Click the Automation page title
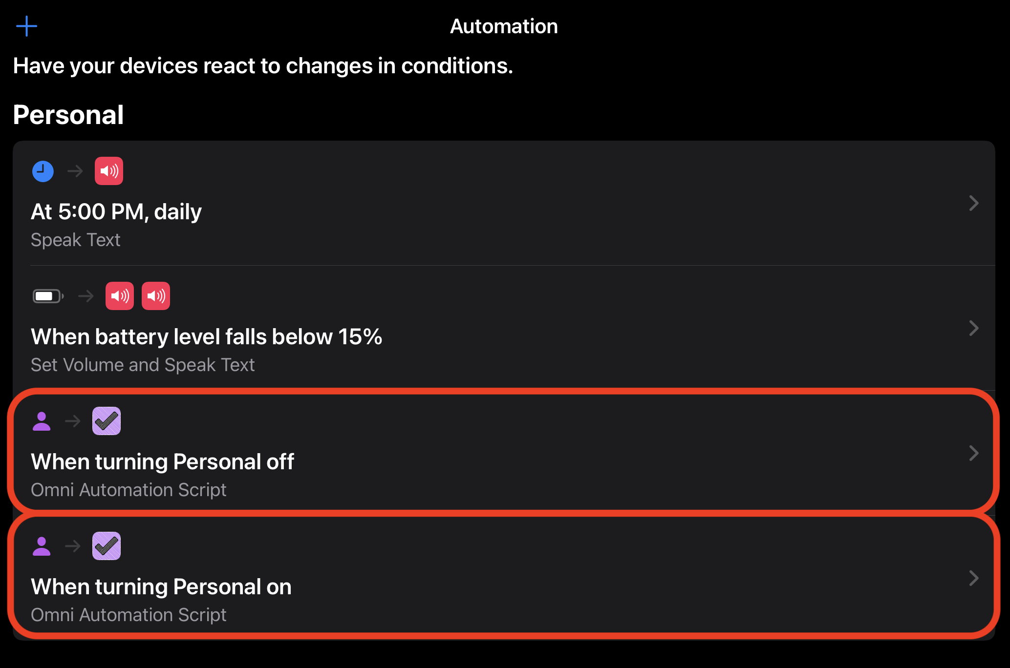 (x=504, y=26)
